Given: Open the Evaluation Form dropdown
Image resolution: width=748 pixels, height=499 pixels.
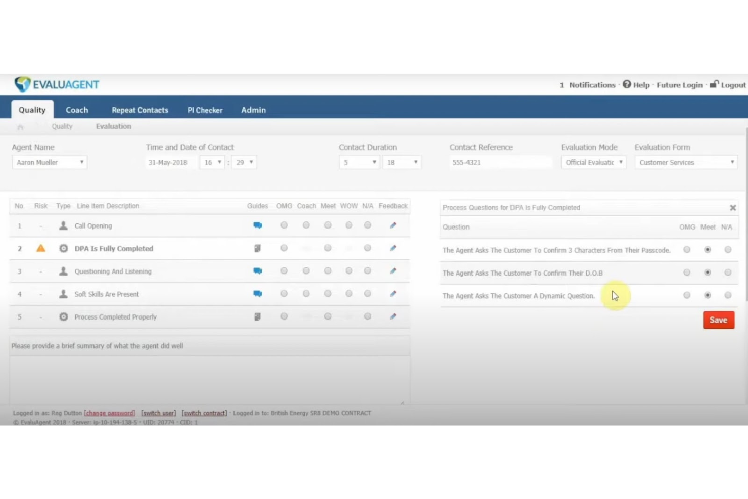Looking at the screenshot, I should tap(685, 162).
